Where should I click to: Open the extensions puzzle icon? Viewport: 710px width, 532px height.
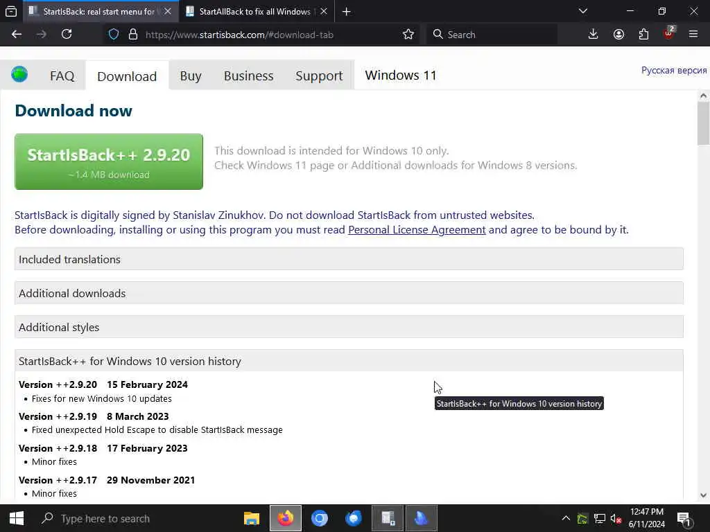[x=643, y=35]
